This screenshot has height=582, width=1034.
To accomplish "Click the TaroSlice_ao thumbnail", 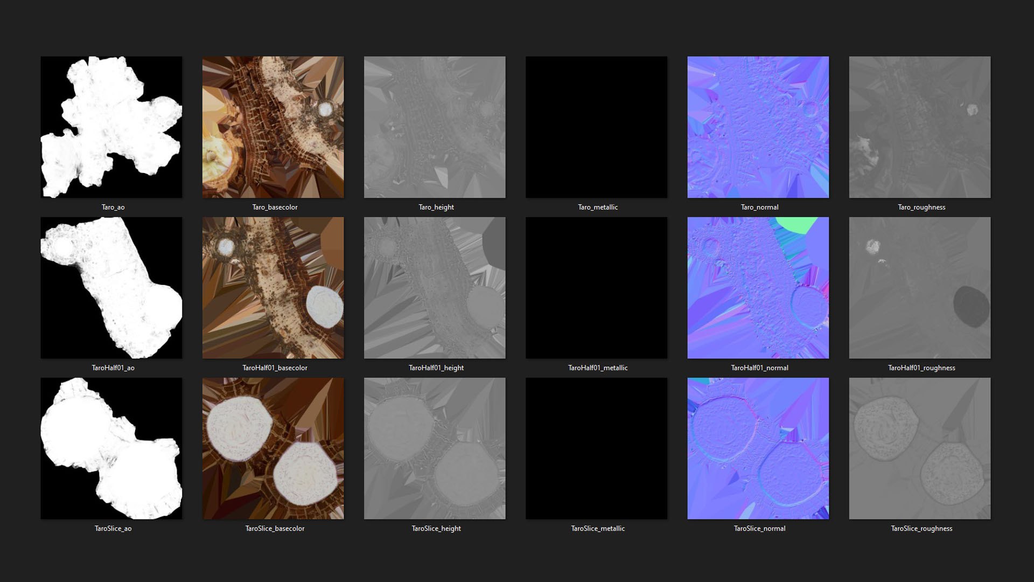I will coord(111,448).
